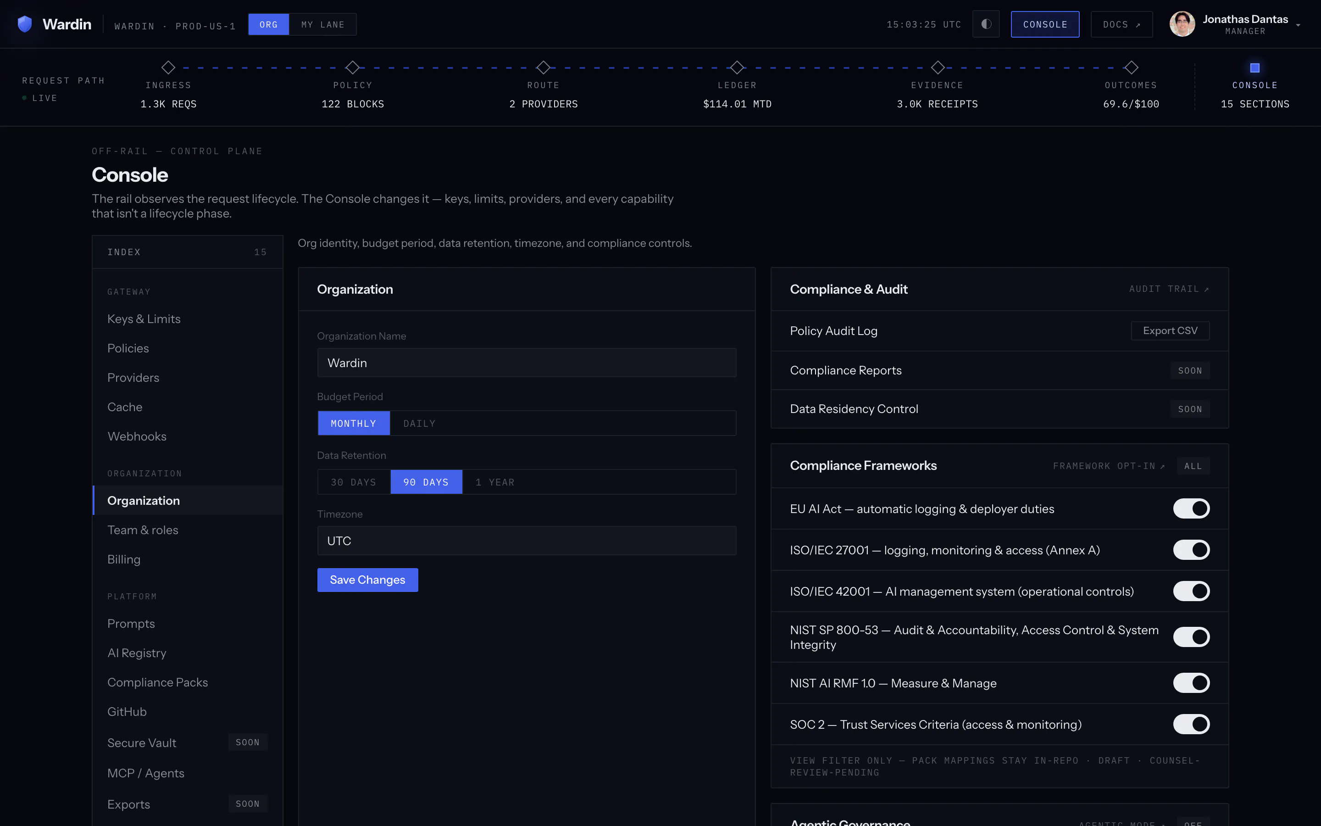Select the Policy diamond marker
This screenshot has height=826, width=1321.
353,67
